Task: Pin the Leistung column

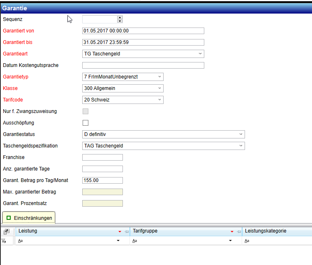Action: click(x=127, y=232)
